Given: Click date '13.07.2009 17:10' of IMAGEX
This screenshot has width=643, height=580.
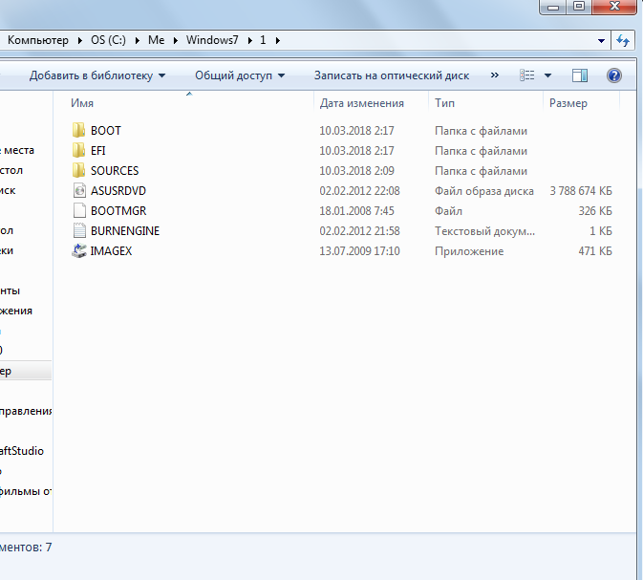Looking at the screenshot, I should pyautogui.click(x=359, y=251).
